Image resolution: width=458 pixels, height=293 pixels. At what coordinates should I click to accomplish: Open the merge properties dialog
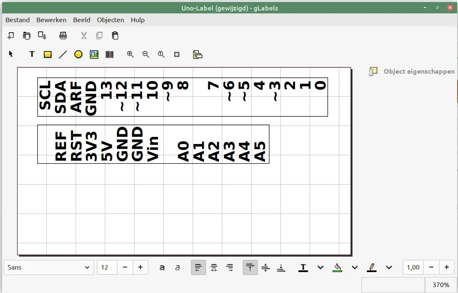click(x=197, y=54)
